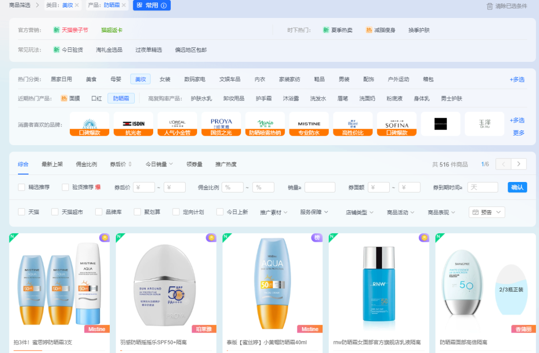This screenshot has height=353, width=539.
Task: Click the minimum 券后价 input field
Action: [x=144, y=187]
